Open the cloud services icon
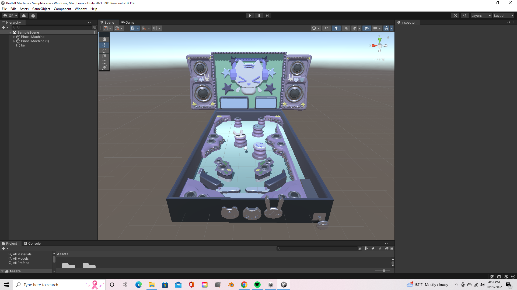 [x=24, y=16]
